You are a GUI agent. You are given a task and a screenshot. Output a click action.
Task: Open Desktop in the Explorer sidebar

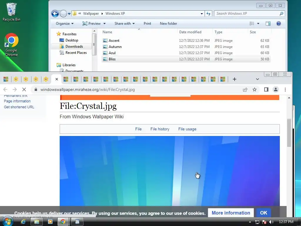[69, 40]
